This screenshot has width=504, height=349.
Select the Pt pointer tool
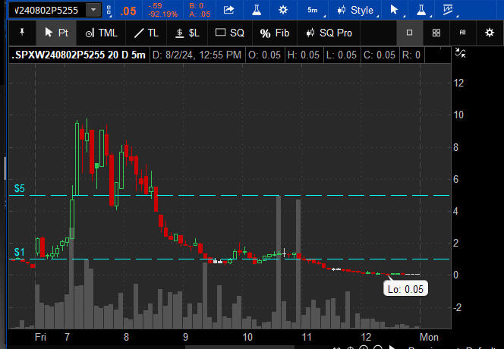pyautogui.click(x=56, y=33)
